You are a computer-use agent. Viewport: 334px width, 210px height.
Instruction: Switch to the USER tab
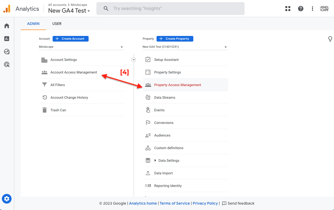(57, 24)
